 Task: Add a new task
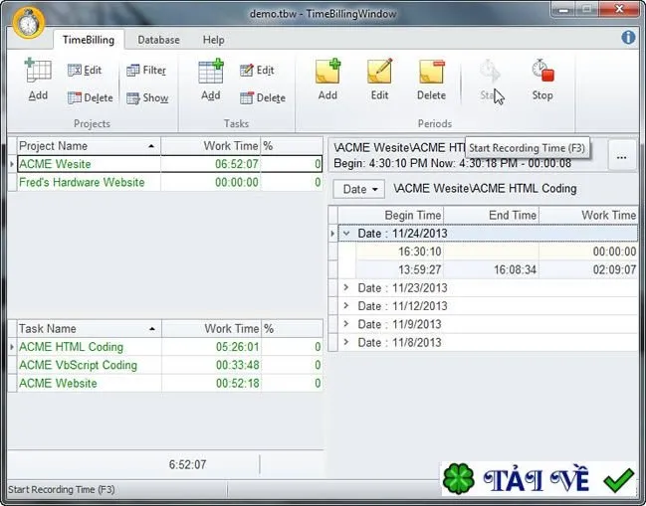[211, 80]
